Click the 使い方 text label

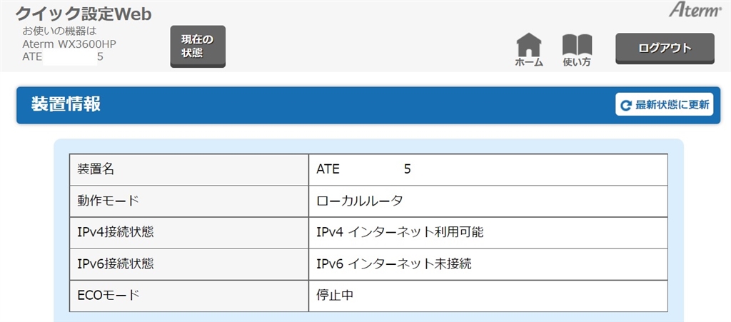[577, 63]
